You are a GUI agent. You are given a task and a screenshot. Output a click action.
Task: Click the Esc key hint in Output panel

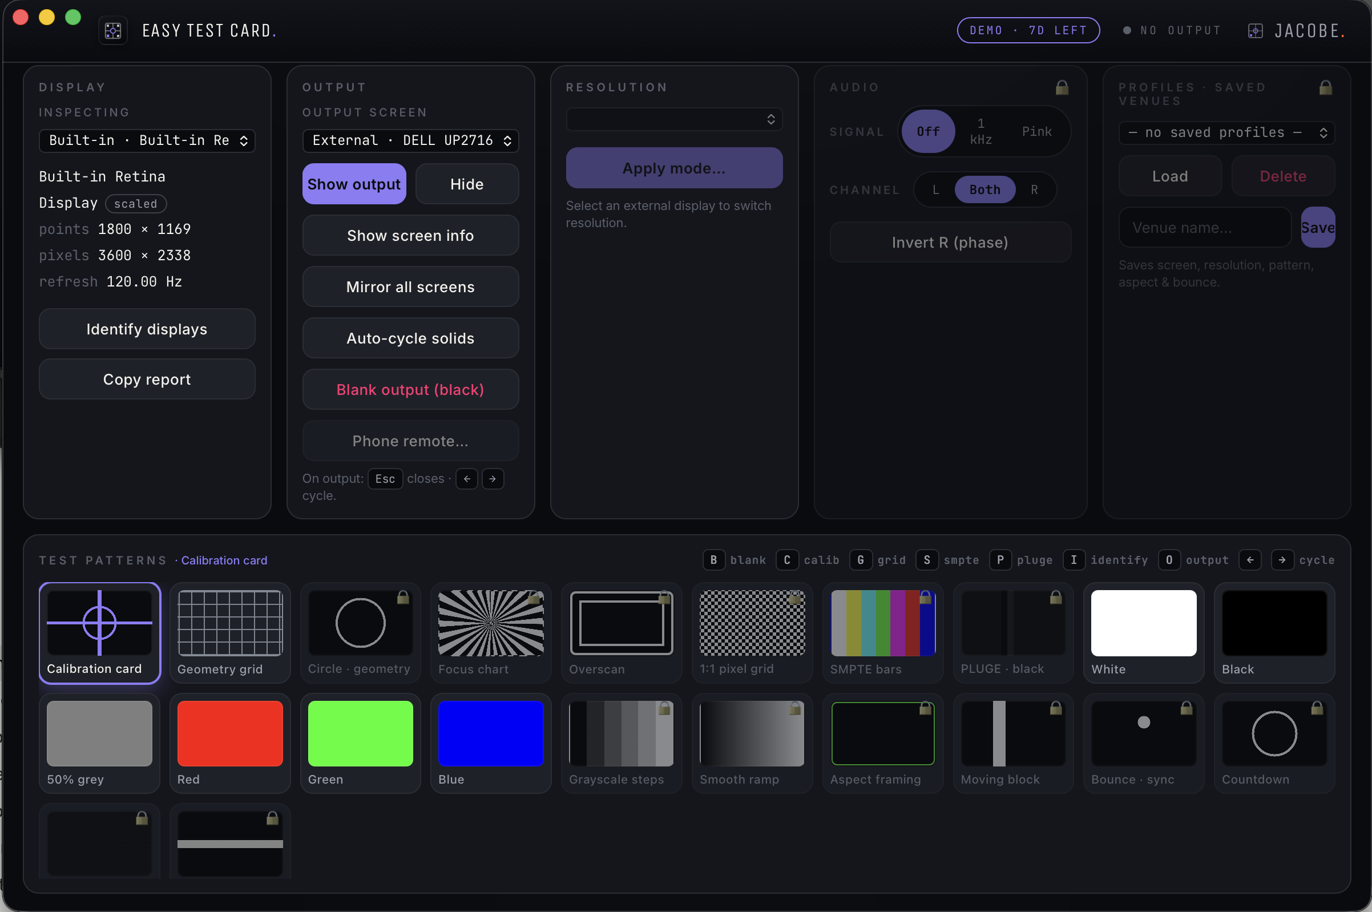385,479
